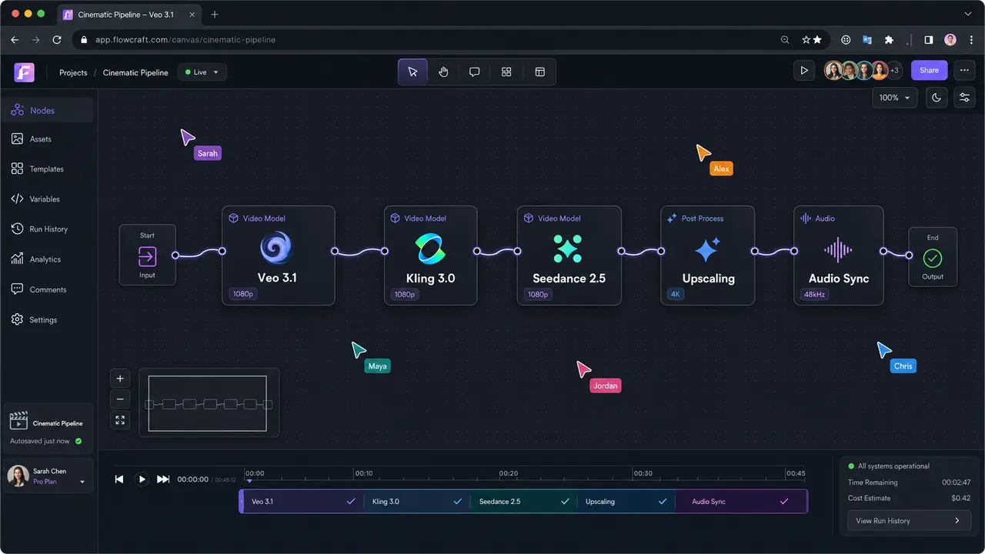The height and width of the screenshot is (554, 985).
Task: Show the +3 additional collaborators
Action: point(895,71)
